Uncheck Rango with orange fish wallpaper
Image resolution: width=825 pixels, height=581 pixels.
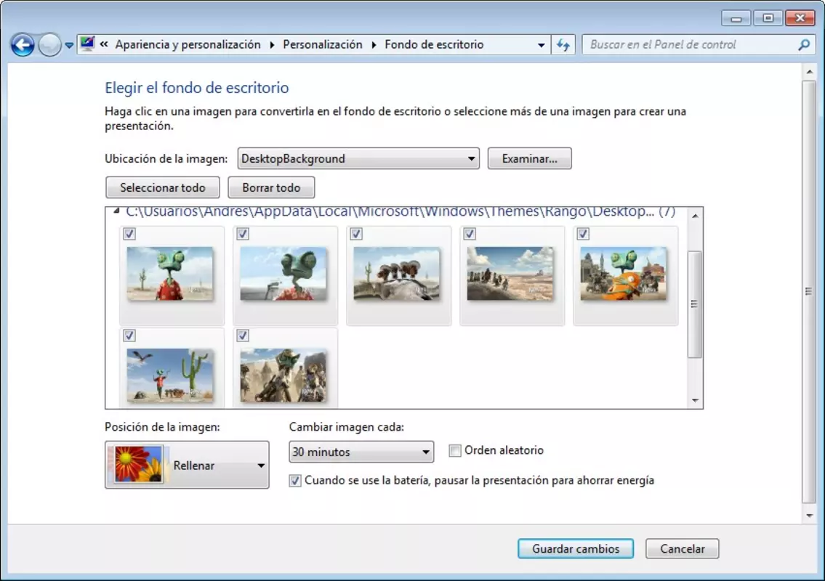[x=583, y=233]
